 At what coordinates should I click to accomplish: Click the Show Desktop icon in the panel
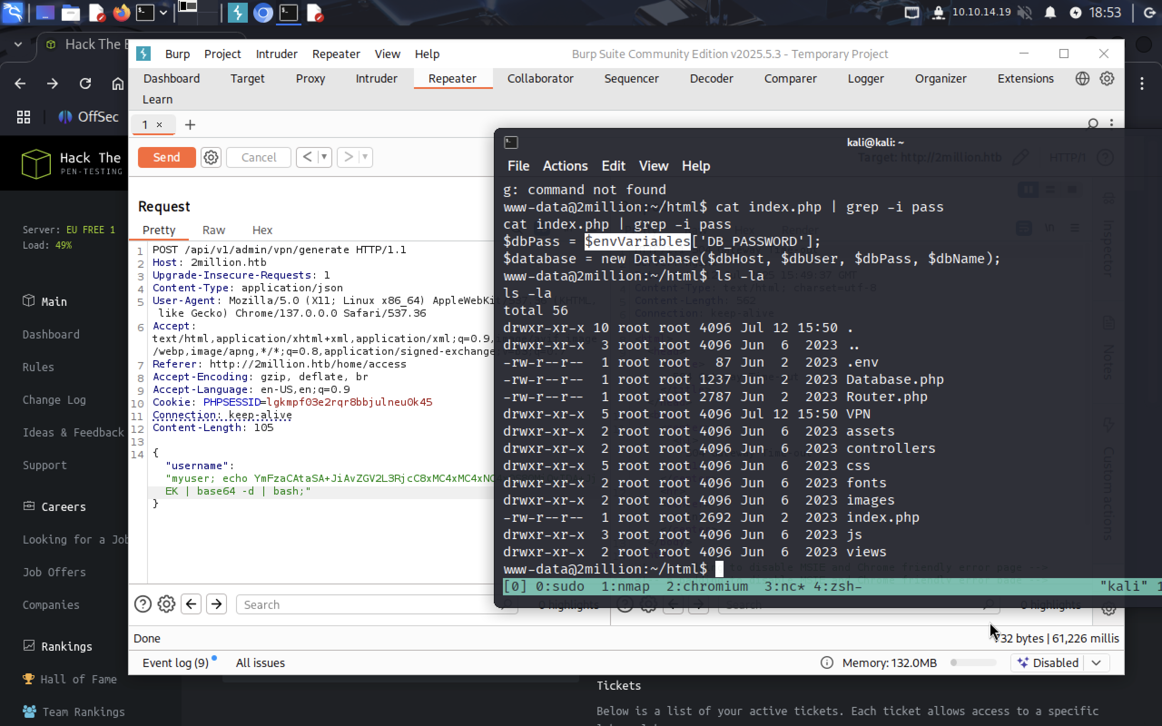pos(45,13)
